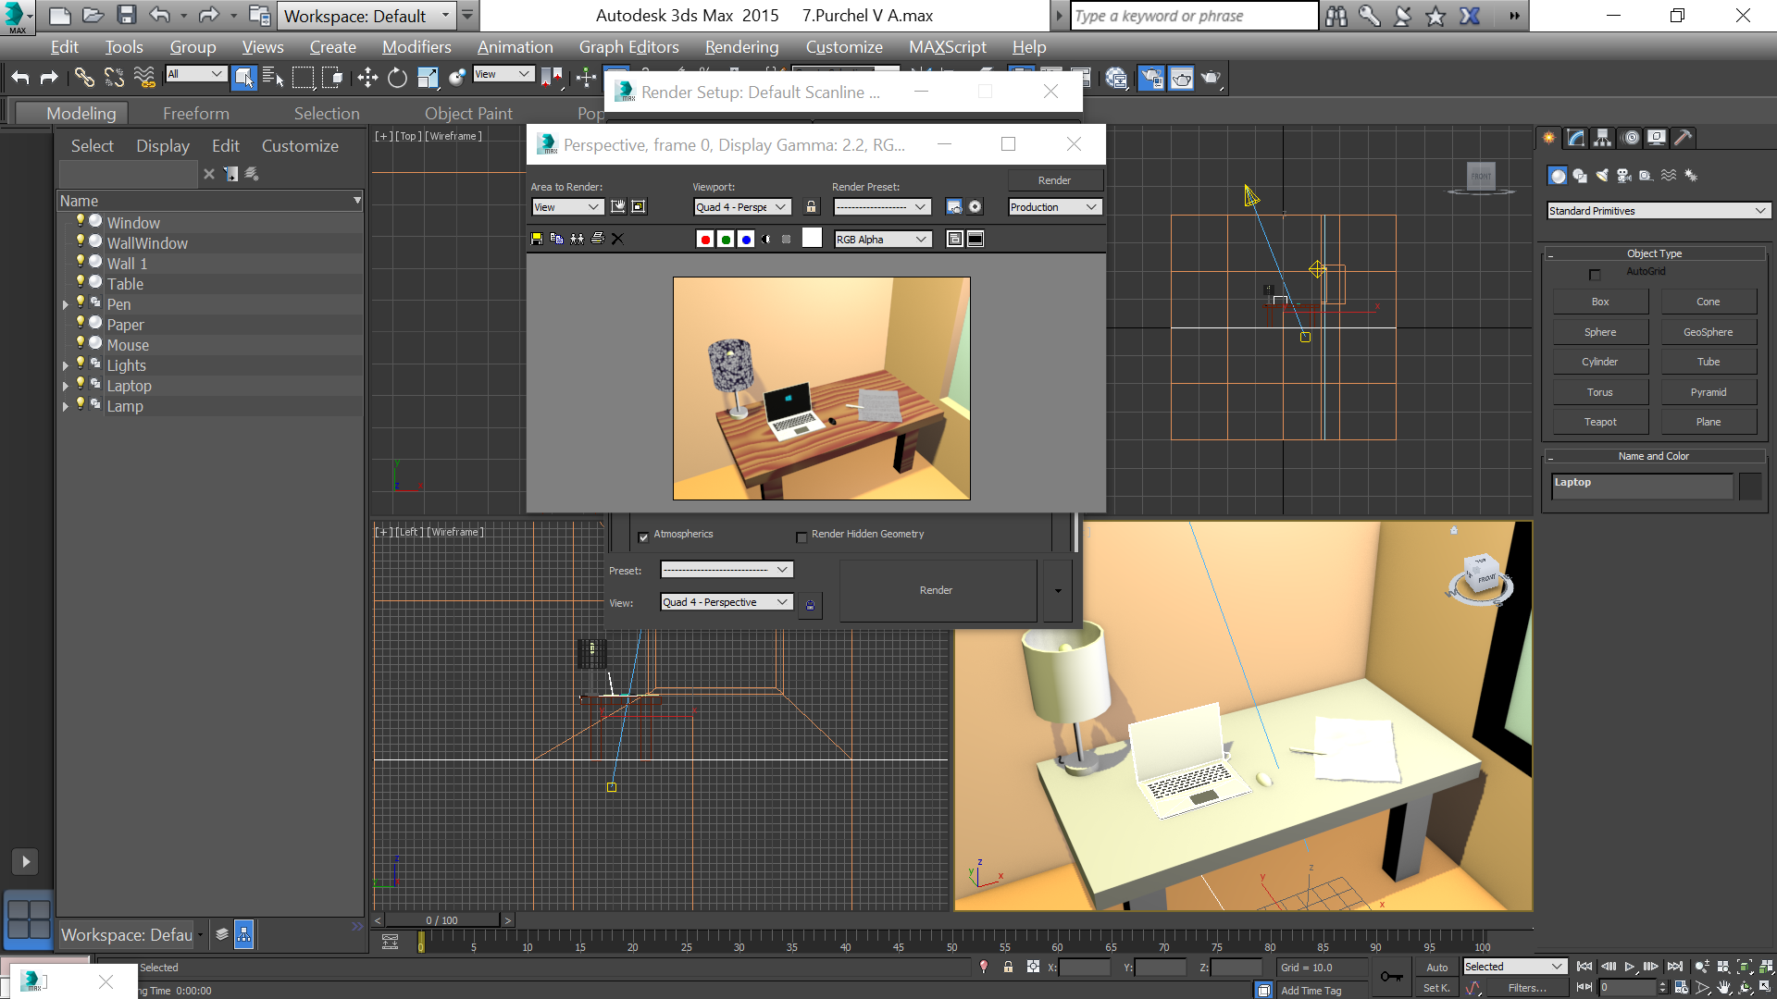Click the large Render button in Render Setup

coord(937,590)
